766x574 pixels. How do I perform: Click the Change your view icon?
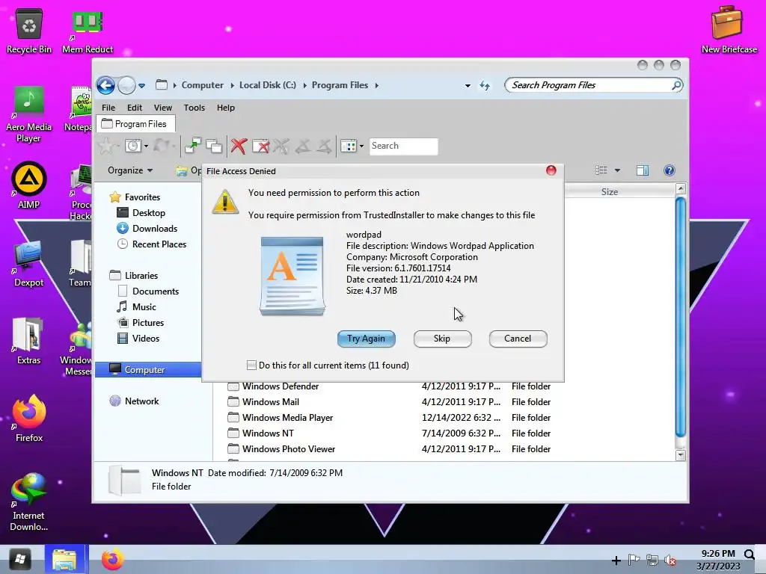pos(601,170)
